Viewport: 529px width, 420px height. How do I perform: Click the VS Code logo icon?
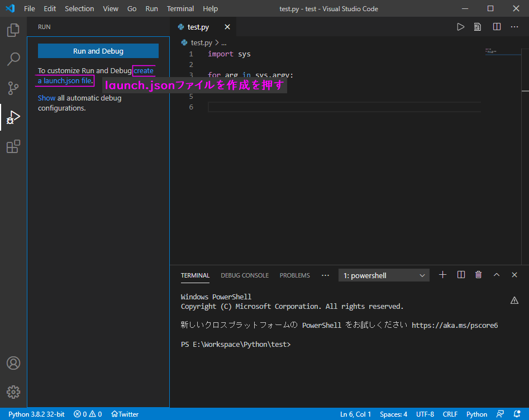11,8
